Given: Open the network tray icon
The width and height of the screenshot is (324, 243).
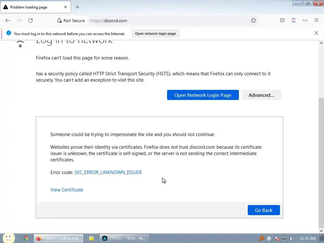Looking at the screenshot, I should [284, 239].
